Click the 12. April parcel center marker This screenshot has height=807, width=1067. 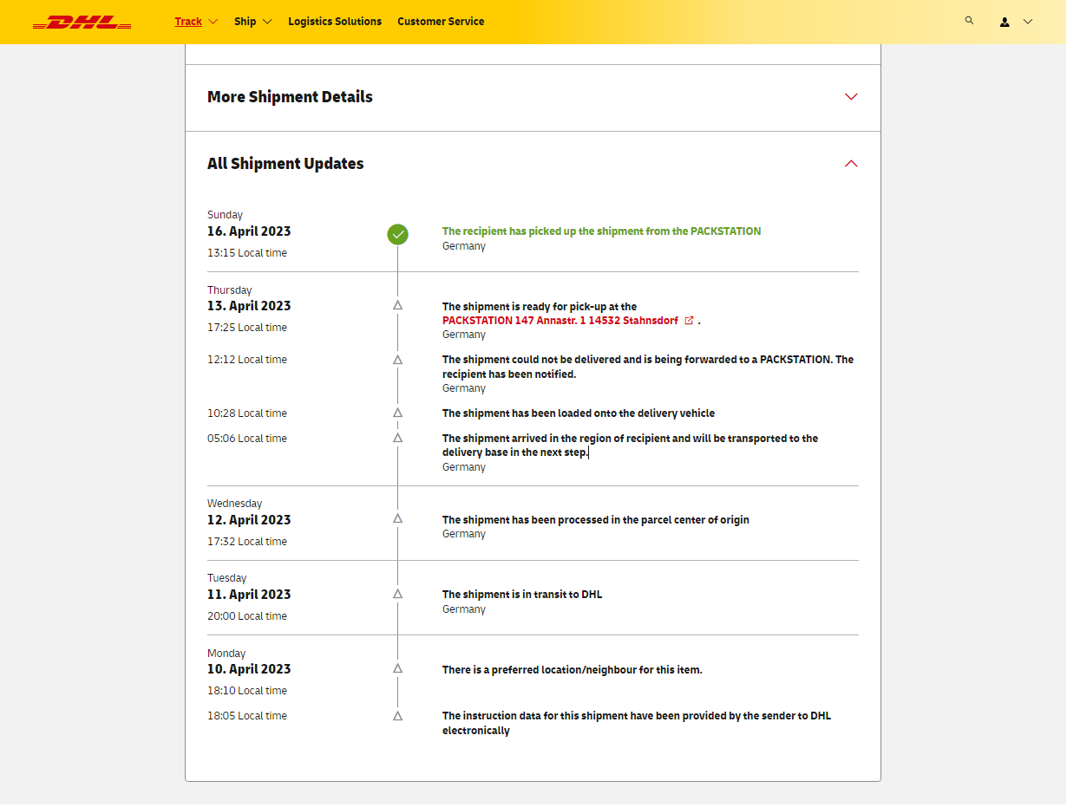coord(397,518)
